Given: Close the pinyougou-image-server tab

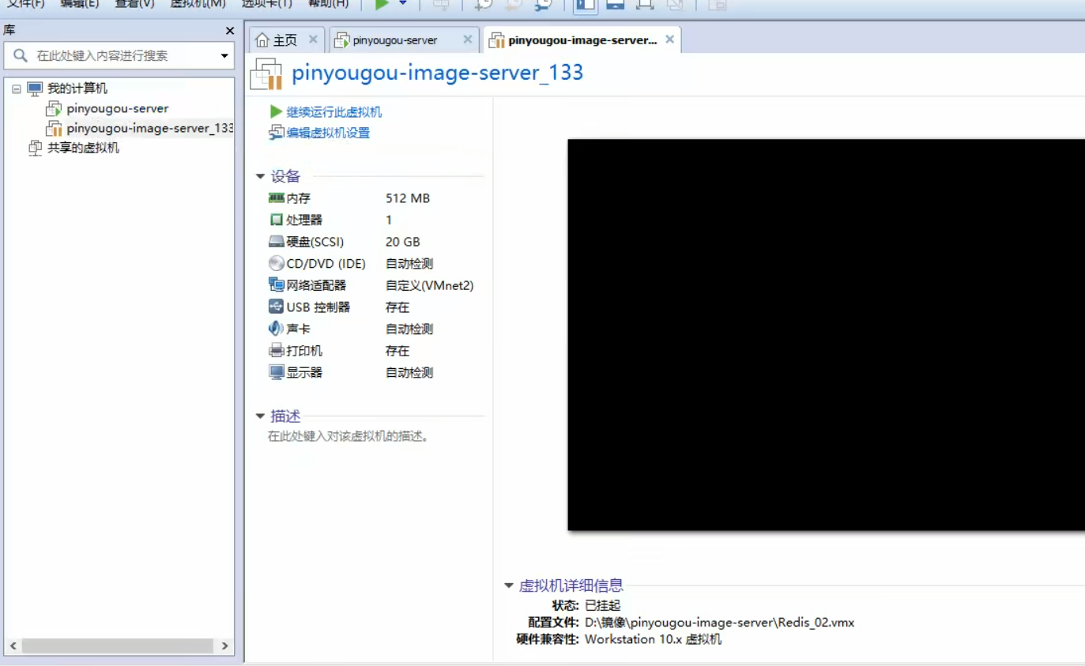Looking at the screenshot, I should (x=670, y=40).
